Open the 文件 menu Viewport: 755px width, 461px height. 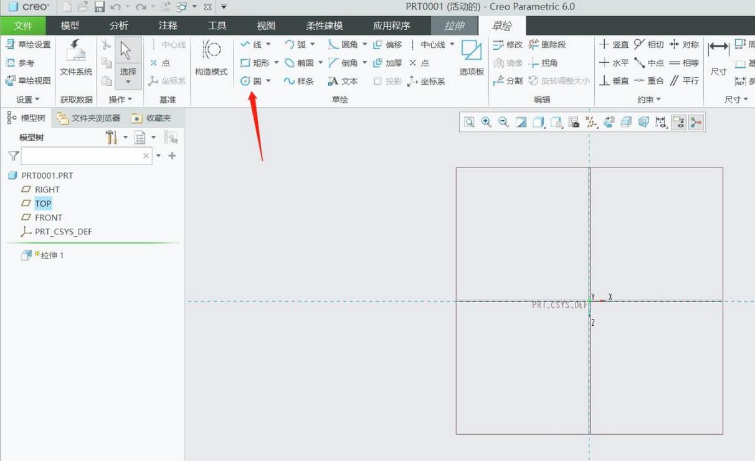(23, 26)
